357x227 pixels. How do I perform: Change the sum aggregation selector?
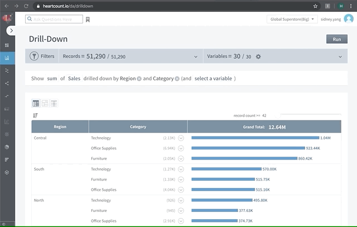point(52,79)
